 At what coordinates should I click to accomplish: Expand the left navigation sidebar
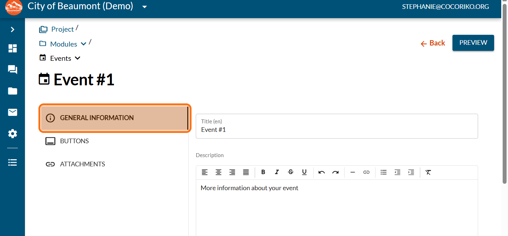click(12, 29)
